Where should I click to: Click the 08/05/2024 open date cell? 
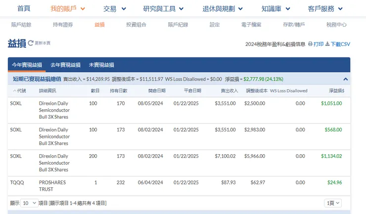(150, 103)
